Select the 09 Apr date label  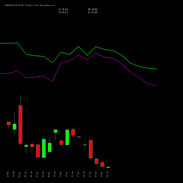pos(49,175)
